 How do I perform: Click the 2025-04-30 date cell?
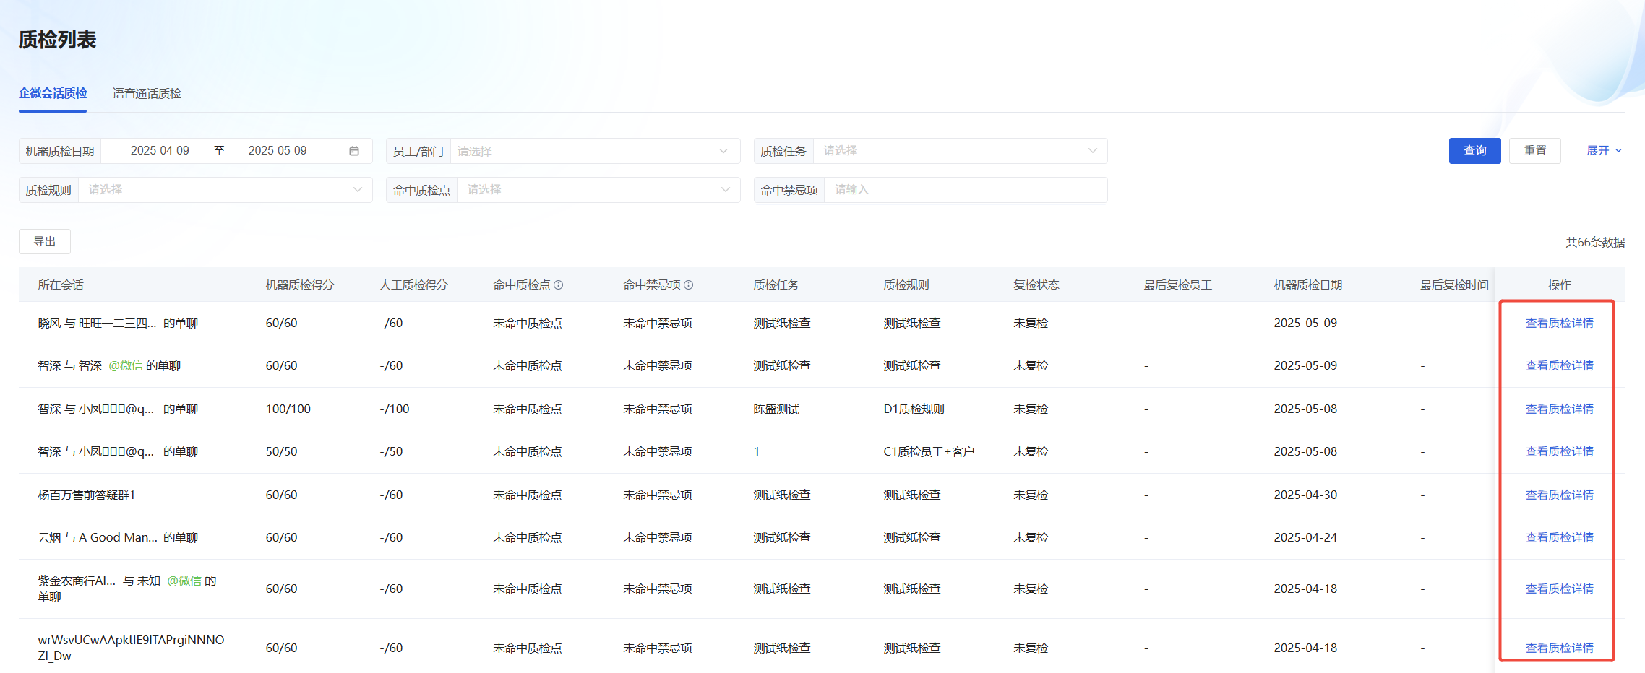1305,495
